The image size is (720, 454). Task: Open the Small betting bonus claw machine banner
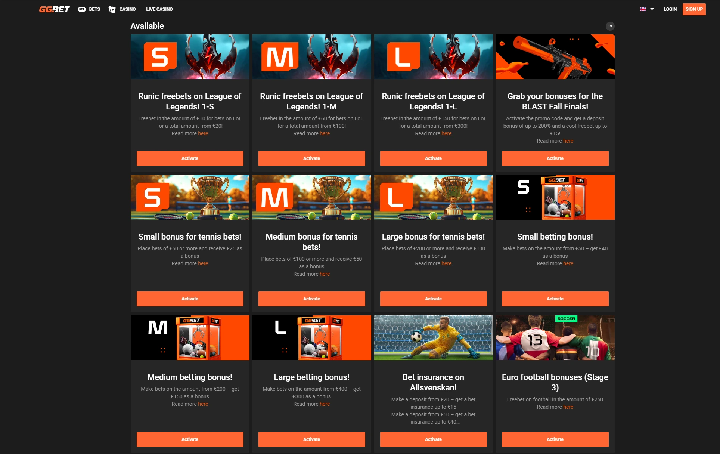pos(555,197)
